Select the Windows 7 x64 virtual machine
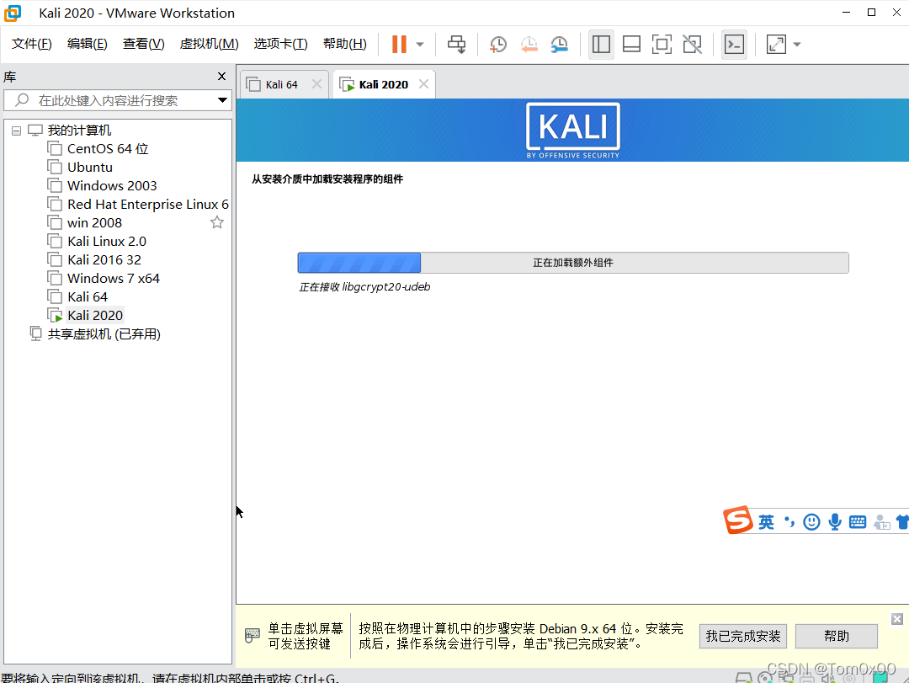Screen dimensions: 909x683 (x=114, y=279)
